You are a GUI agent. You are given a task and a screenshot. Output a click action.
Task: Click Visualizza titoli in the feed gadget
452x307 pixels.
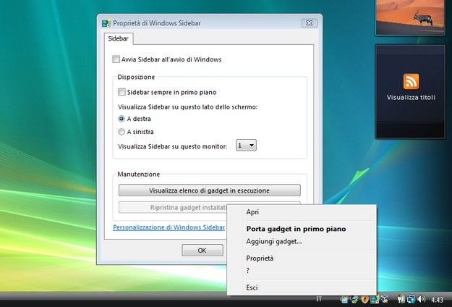point(411,98)
